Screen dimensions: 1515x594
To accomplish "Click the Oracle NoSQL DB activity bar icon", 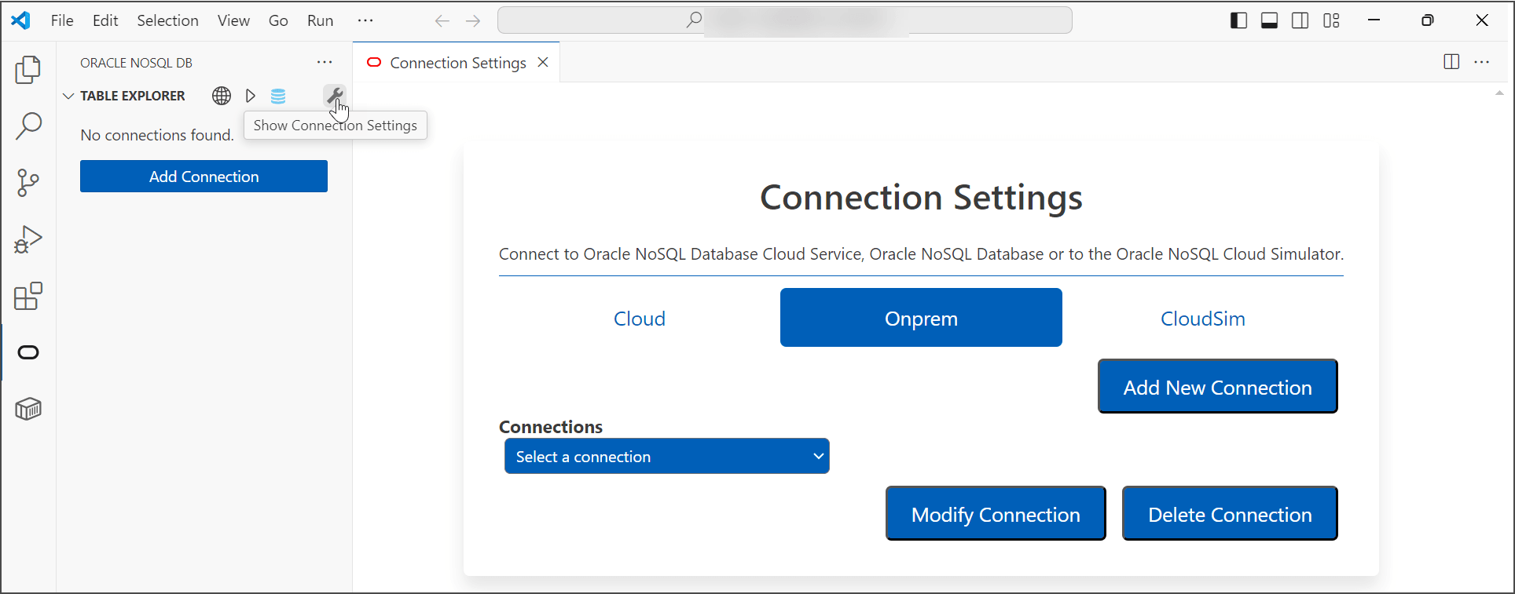I will click(x=28, y=352).
